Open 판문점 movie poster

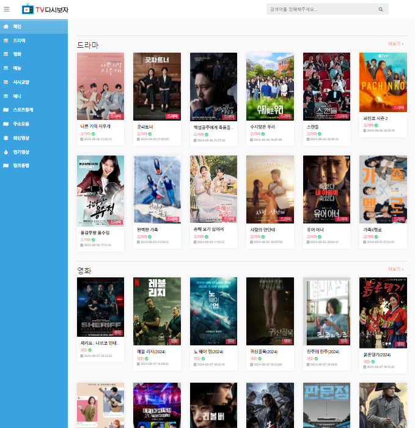tap(327, 405)
